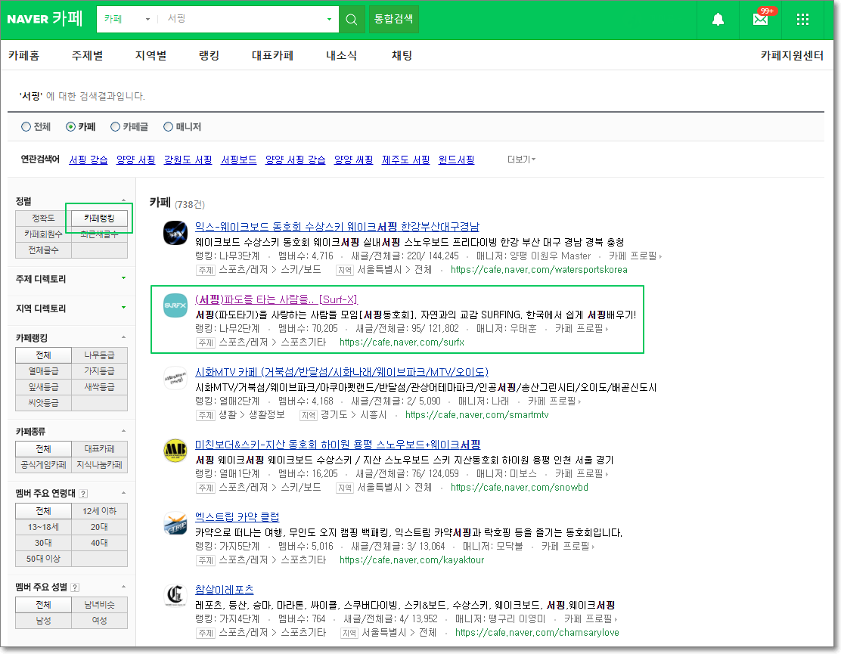The width and height of the screenshot is (841, 654).
Task: Click the 통합검색 button
Action: point(394,20)
